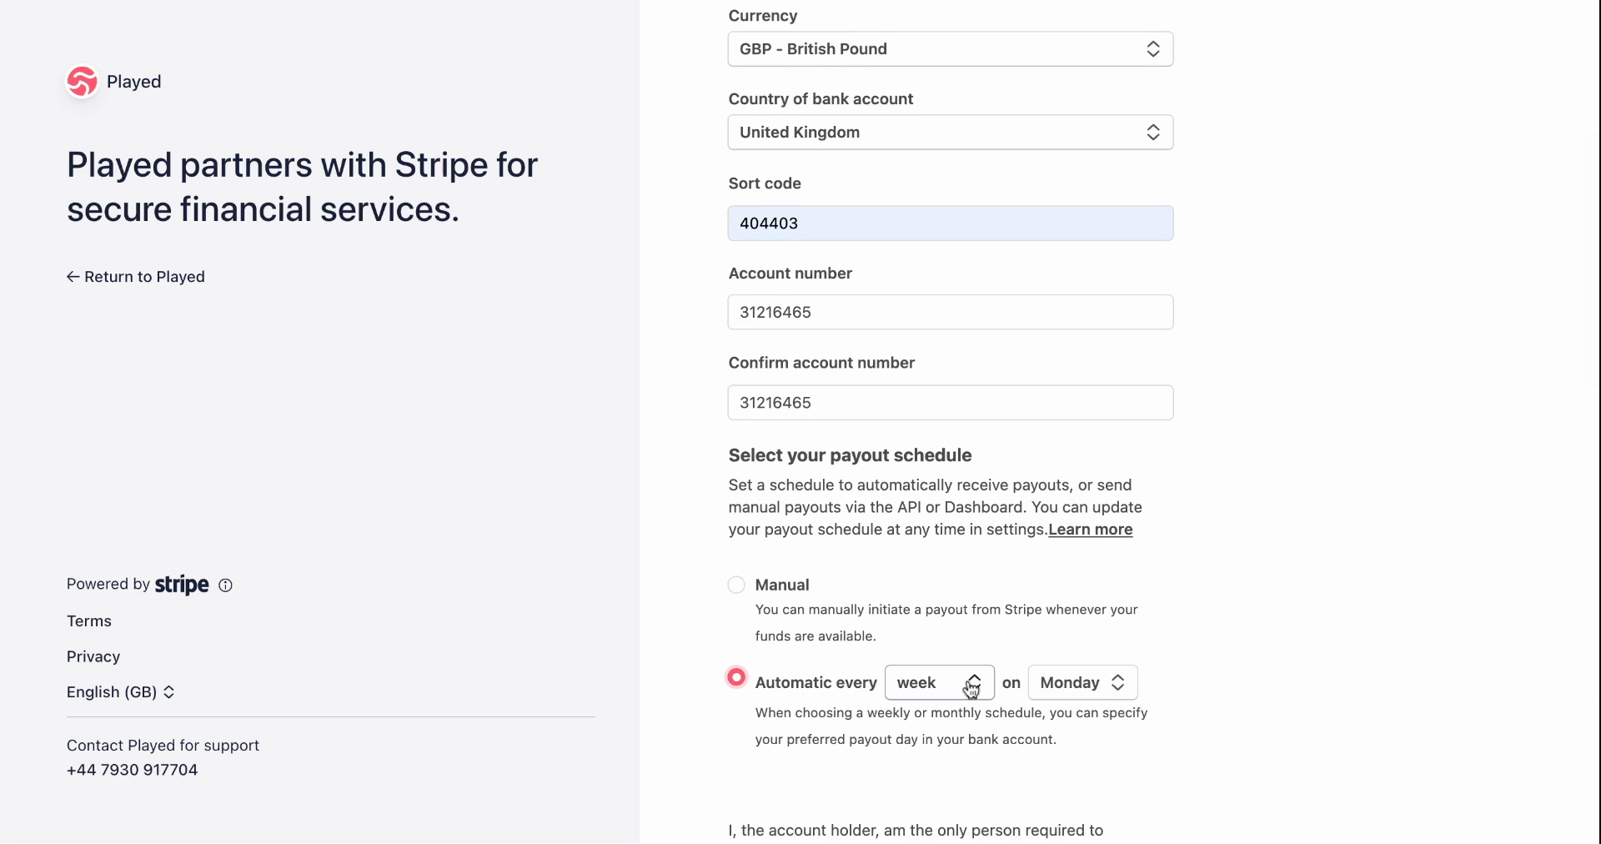
Task: Click the Currency dropdown chevron arrows
Action: (1153, 49)
